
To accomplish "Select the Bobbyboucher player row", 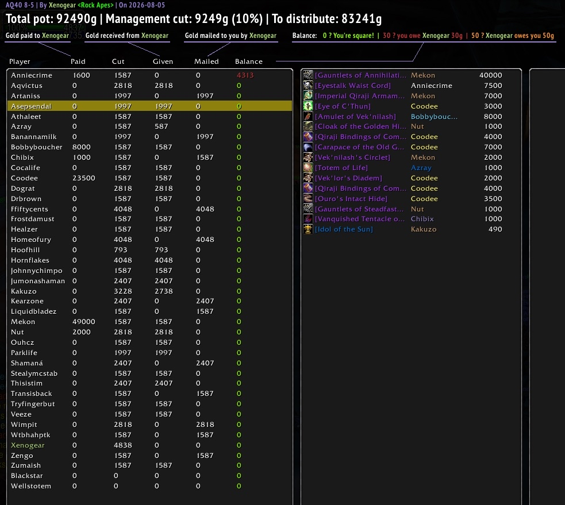I will point(149,147).
